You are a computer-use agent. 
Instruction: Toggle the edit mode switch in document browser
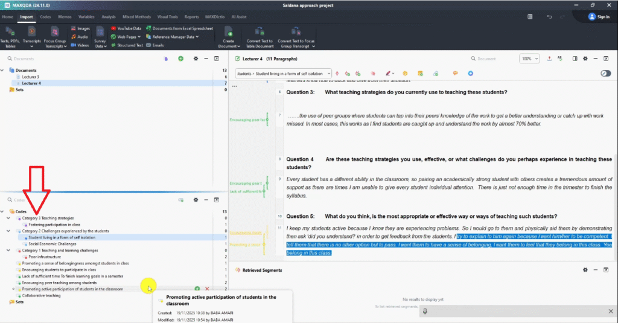pos(605,74)
